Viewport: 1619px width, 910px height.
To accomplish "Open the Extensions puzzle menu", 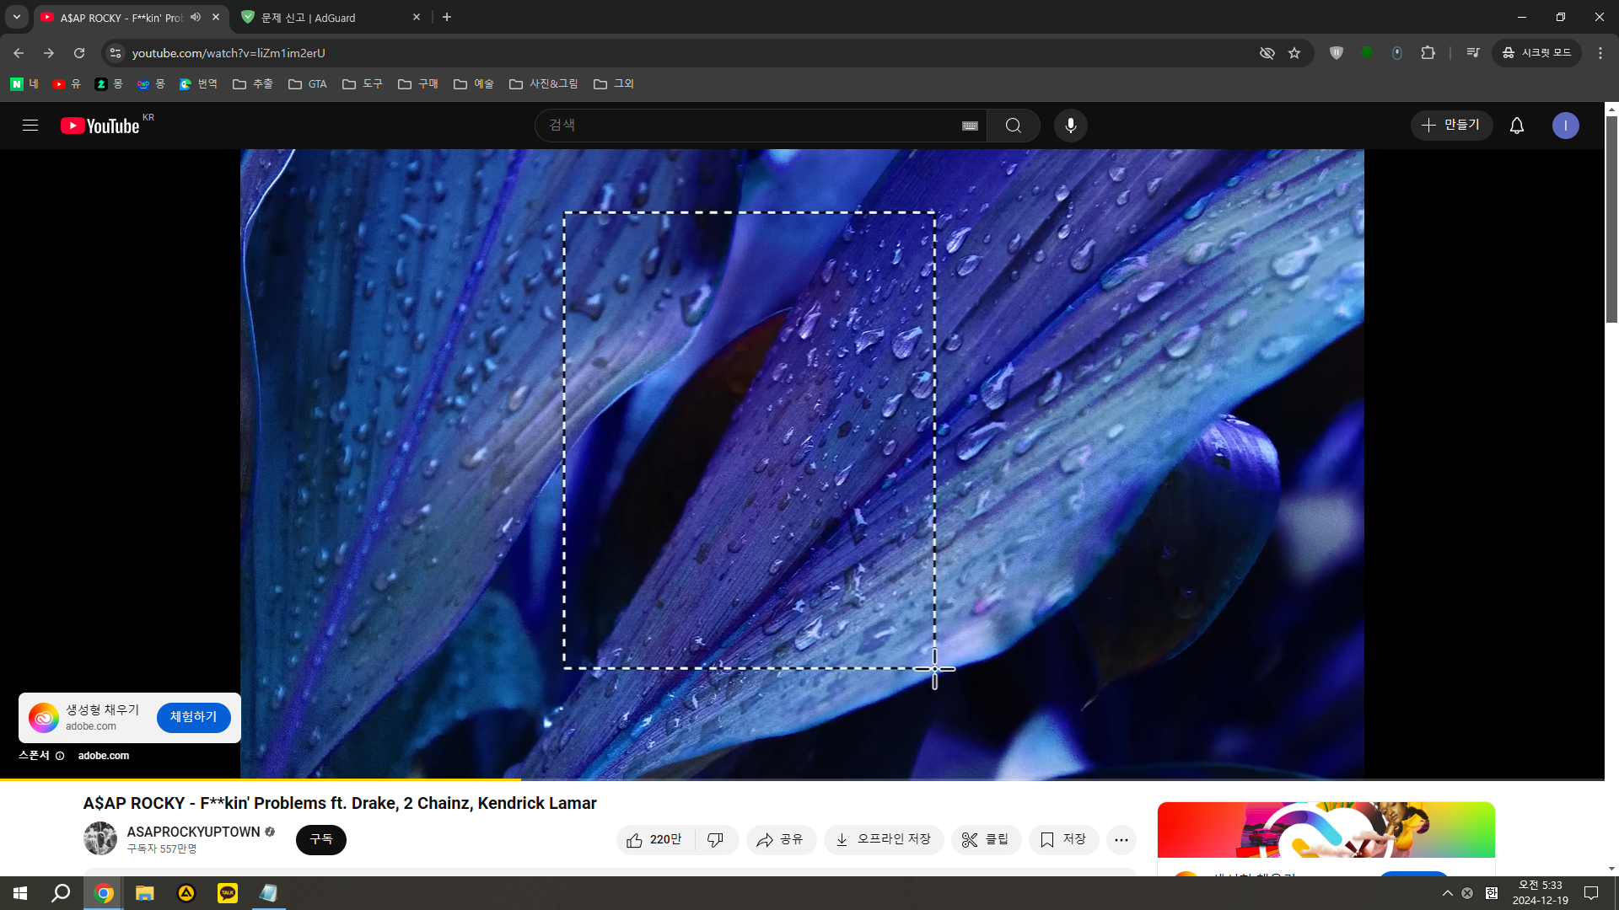I will point(1428,53).
